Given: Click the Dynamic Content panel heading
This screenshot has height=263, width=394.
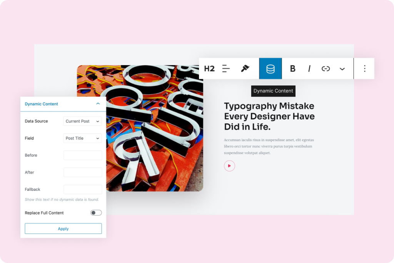Looking at the screenshot, I should 41,104.
